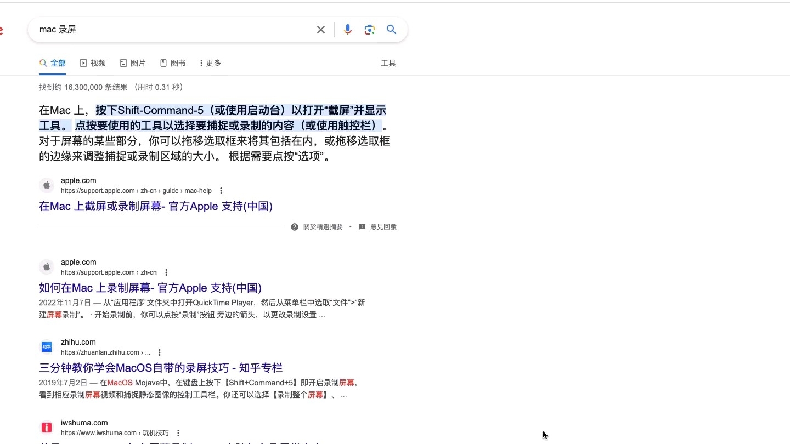Click the magnifier search submit icon

pos(391,30)
